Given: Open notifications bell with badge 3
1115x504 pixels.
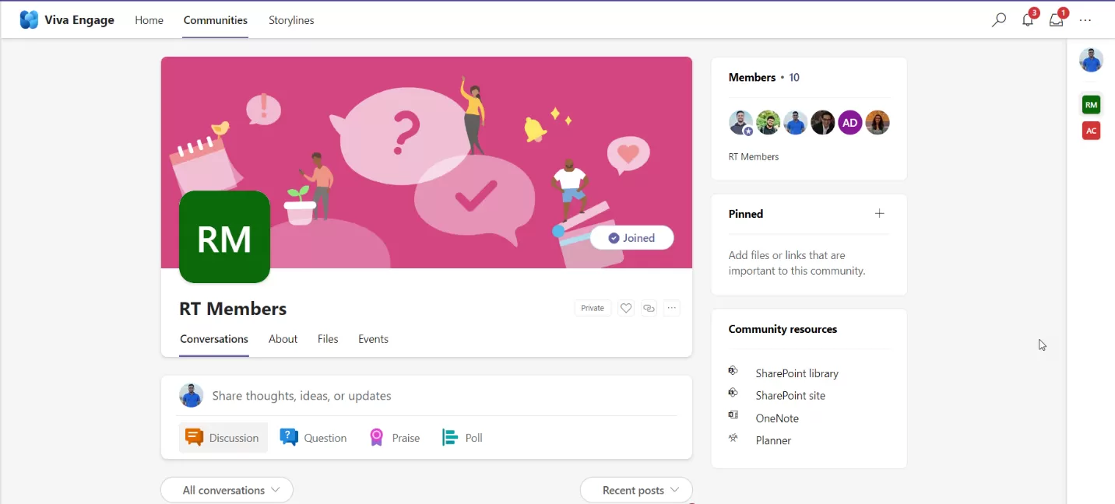Looking at the screenshot, I should tap(1028, 19).
